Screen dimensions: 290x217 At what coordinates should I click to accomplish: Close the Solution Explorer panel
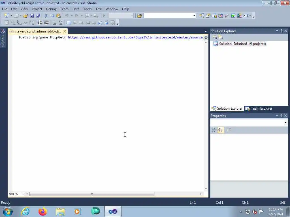(x=286, y=31)
